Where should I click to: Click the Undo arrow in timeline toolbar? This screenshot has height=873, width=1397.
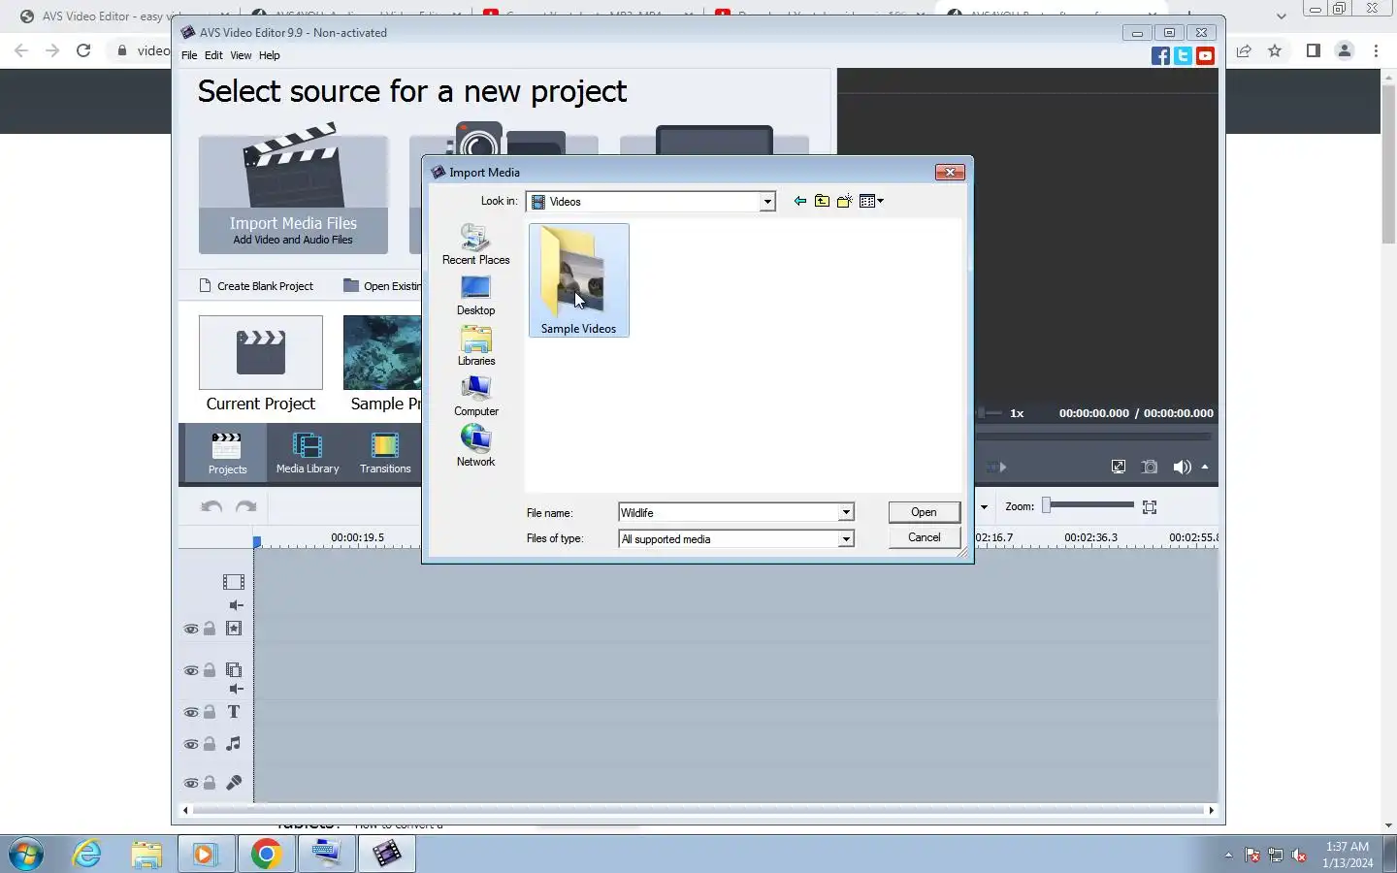coord(211,506)
